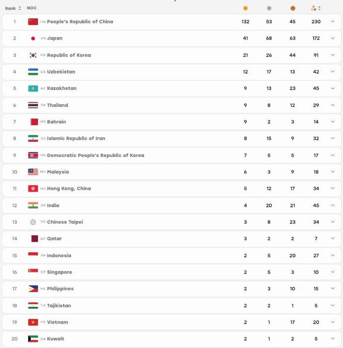
Task: Click the People's Republic of China flag
Action: (33, 22)
